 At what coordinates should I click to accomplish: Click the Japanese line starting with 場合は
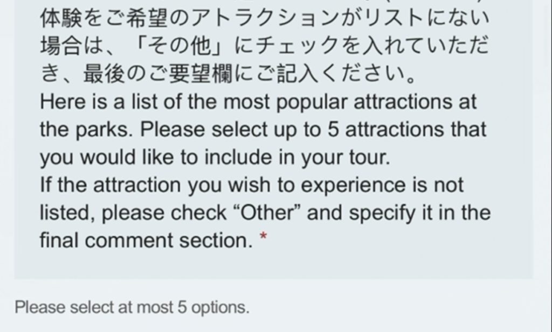click(264, 47)
